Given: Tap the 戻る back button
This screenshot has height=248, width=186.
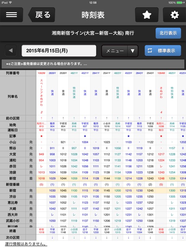Looking at the screenshot, I should [42, 15].
